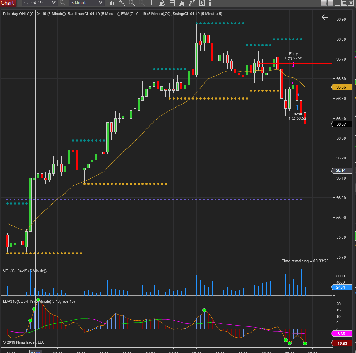This screenshot has height=353, width=356.
Task: Click the 56.37 current price marker
Action: [x=341, y=124]
